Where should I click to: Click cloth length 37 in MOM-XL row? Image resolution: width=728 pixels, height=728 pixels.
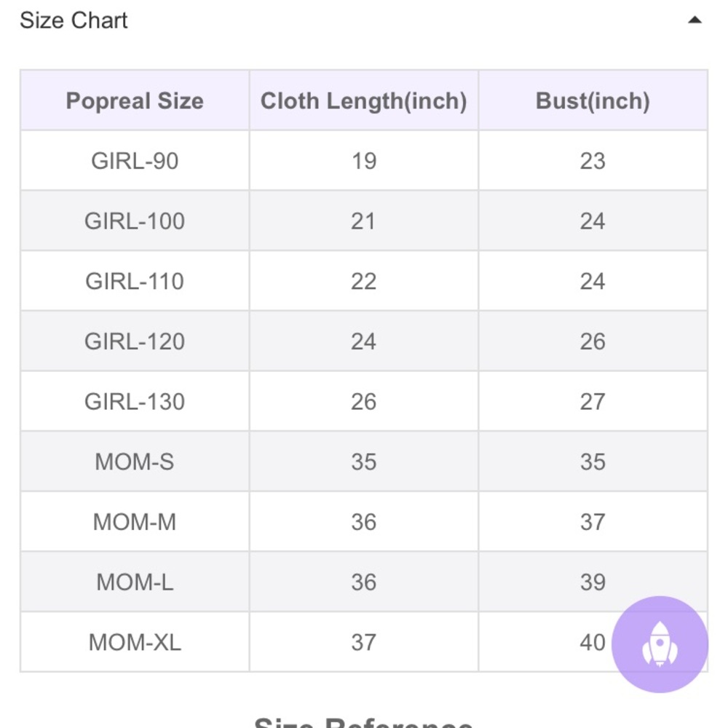(363, 642)
